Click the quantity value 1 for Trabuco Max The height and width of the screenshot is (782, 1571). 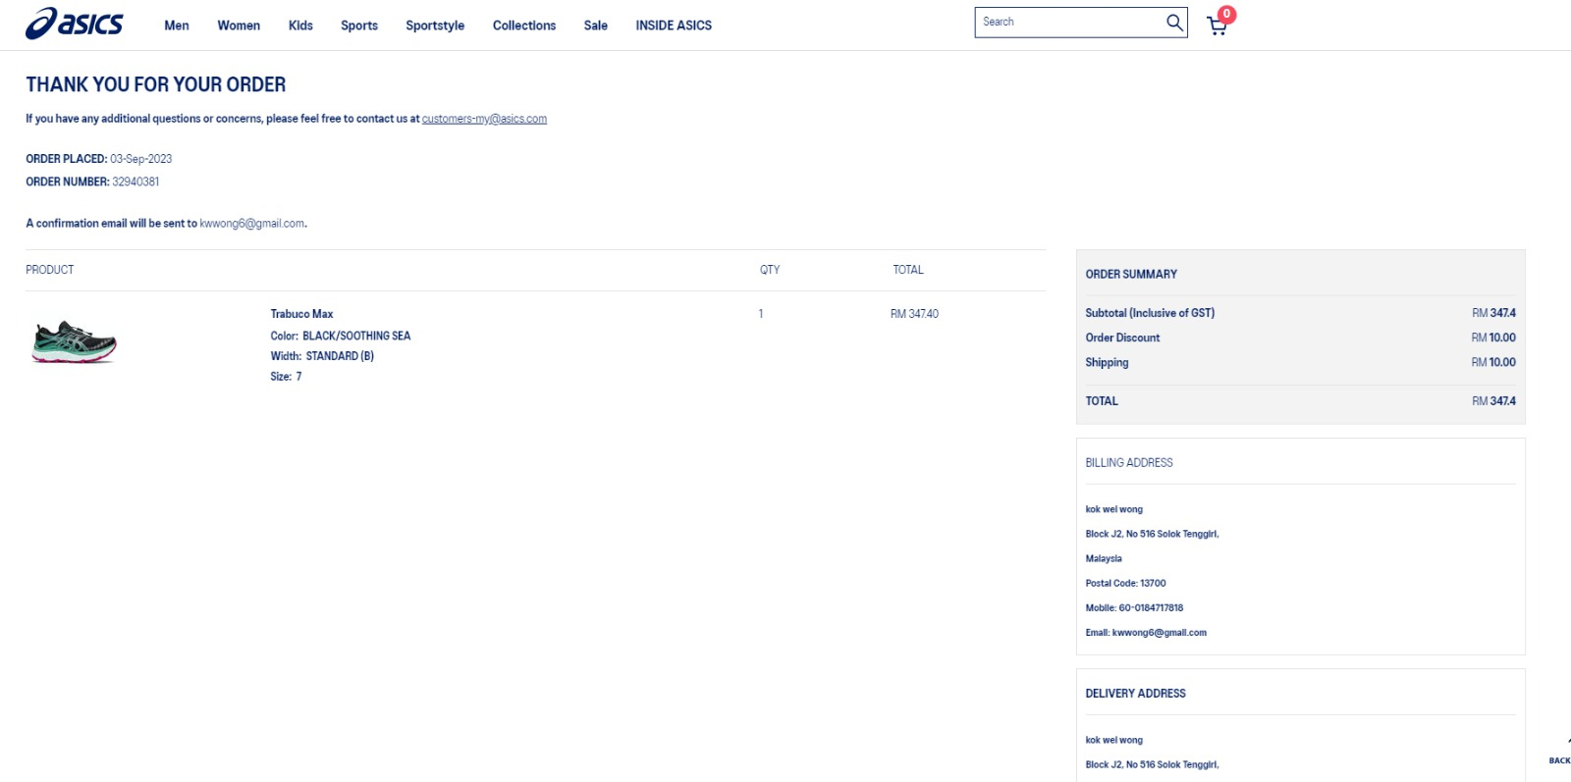(x=761, y=314)
